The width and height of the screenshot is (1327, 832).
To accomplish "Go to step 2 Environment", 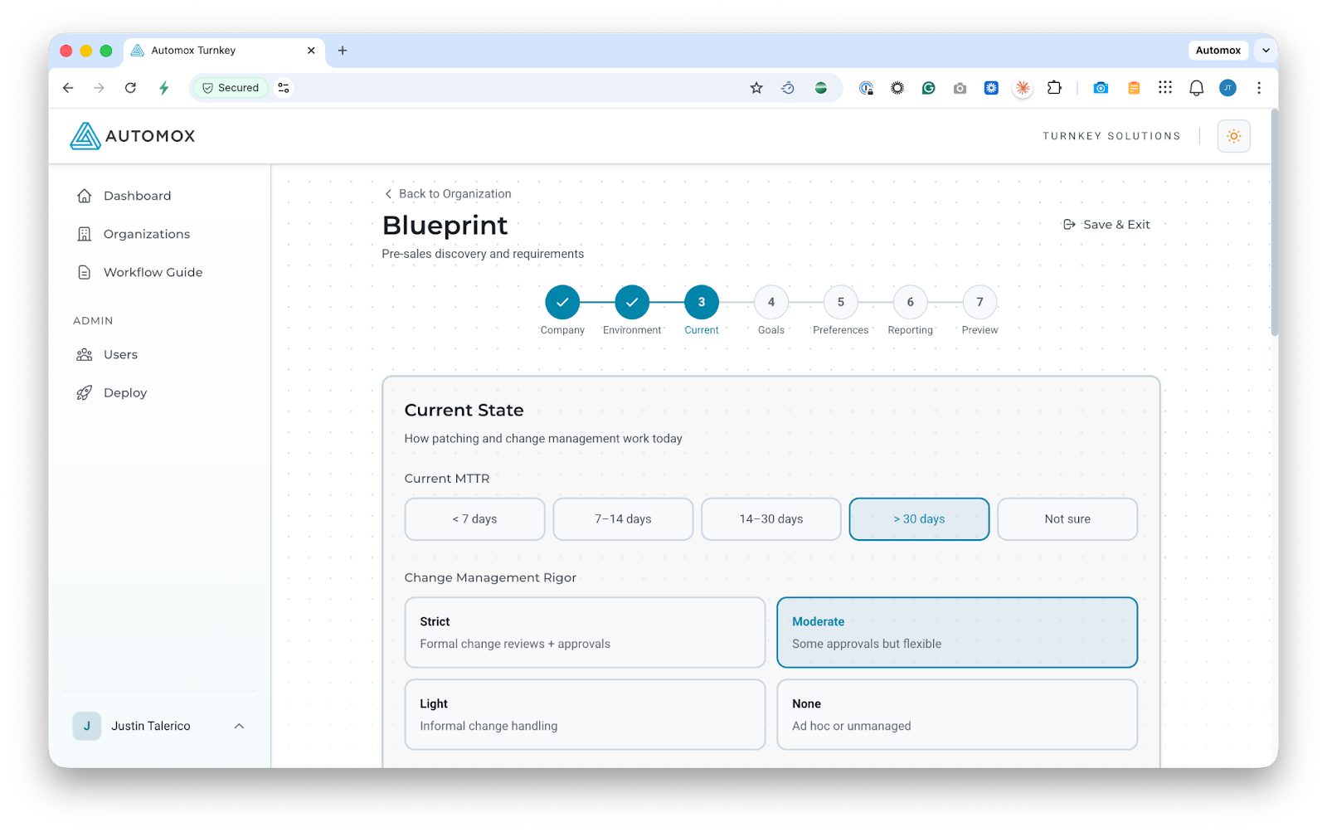I will coord(632,303).
